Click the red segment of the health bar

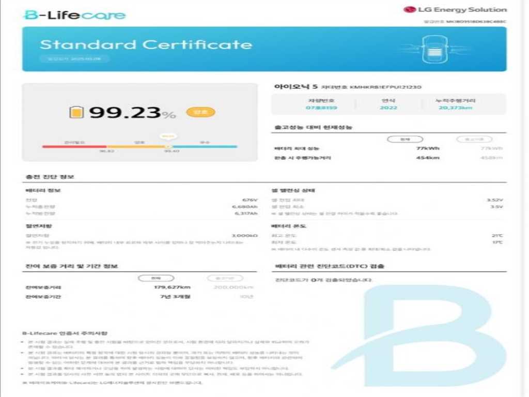click(74, 146)
